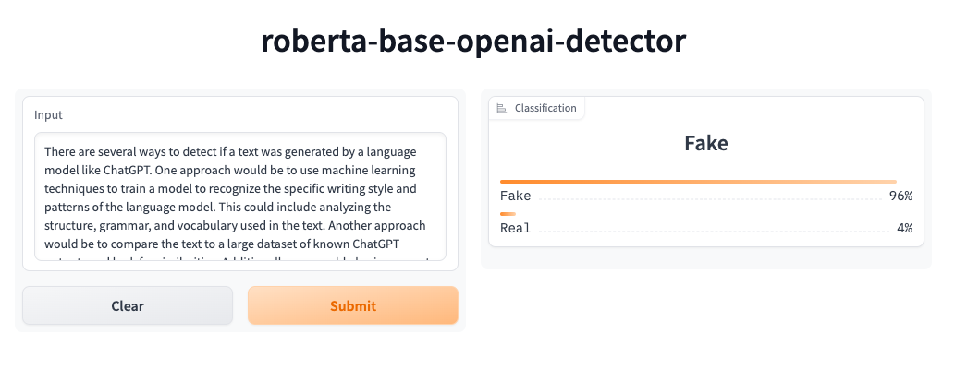Click the Classification label text
This screenshot has height=369, width=955.
[545, 108]
